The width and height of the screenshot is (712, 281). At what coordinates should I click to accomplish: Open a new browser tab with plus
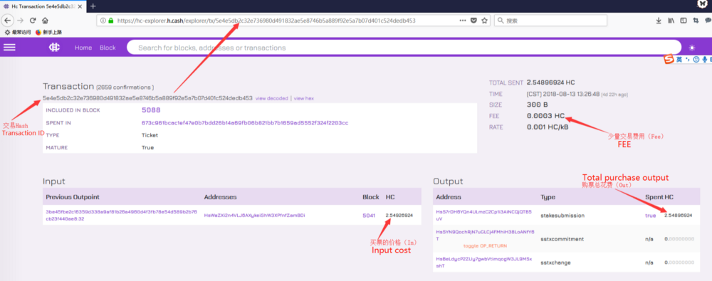tap(93, 6)
